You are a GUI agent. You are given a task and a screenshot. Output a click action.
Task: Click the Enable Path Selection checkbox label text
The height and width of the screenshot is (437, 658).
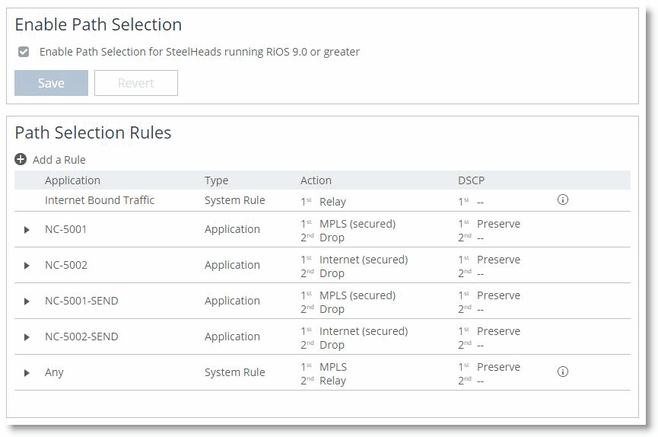tap(199, 52)
